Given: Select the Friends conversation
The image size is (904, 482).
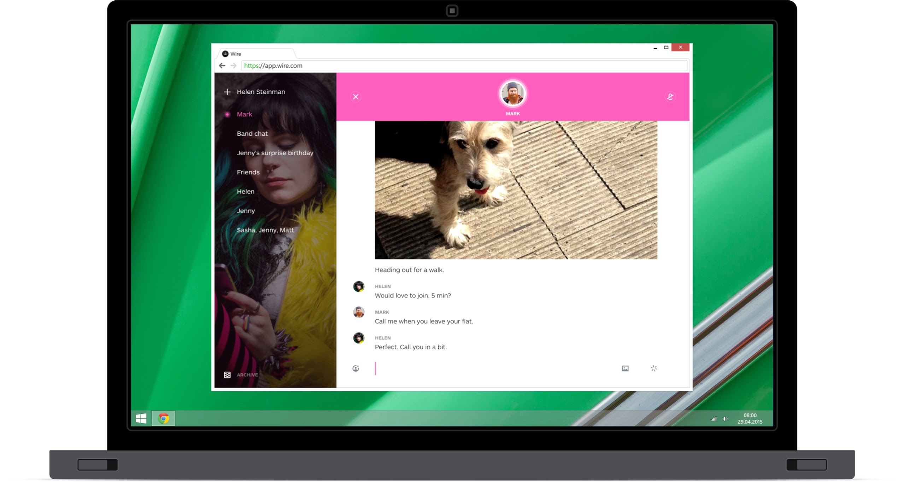Looking at the screenshot, I should (x=248, y=172).
